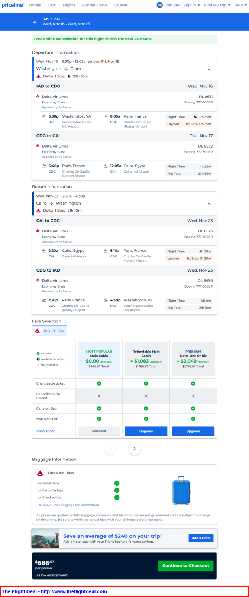Click the hotel promo thumbnail image
The height and width of the screenshot is (597, 249).
click(45, 538)
